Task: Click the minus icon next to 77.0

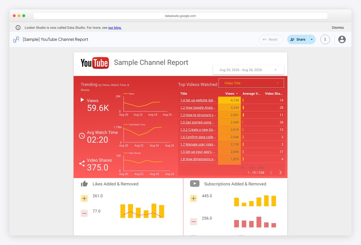Action: point(84,213)
